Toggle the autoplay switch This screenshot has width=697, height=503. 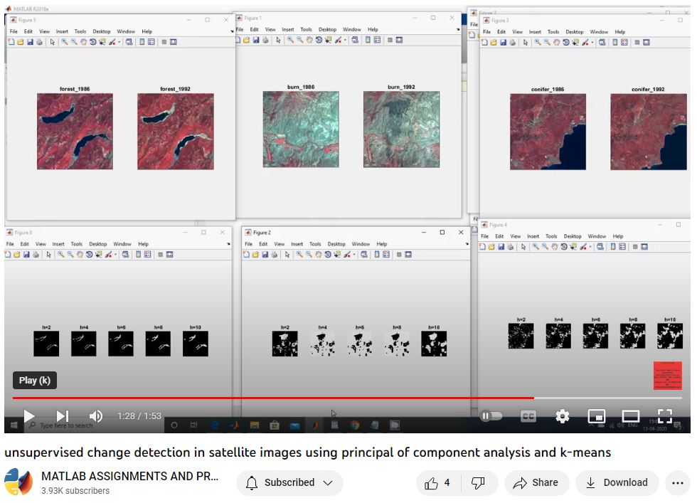[491, 416]
